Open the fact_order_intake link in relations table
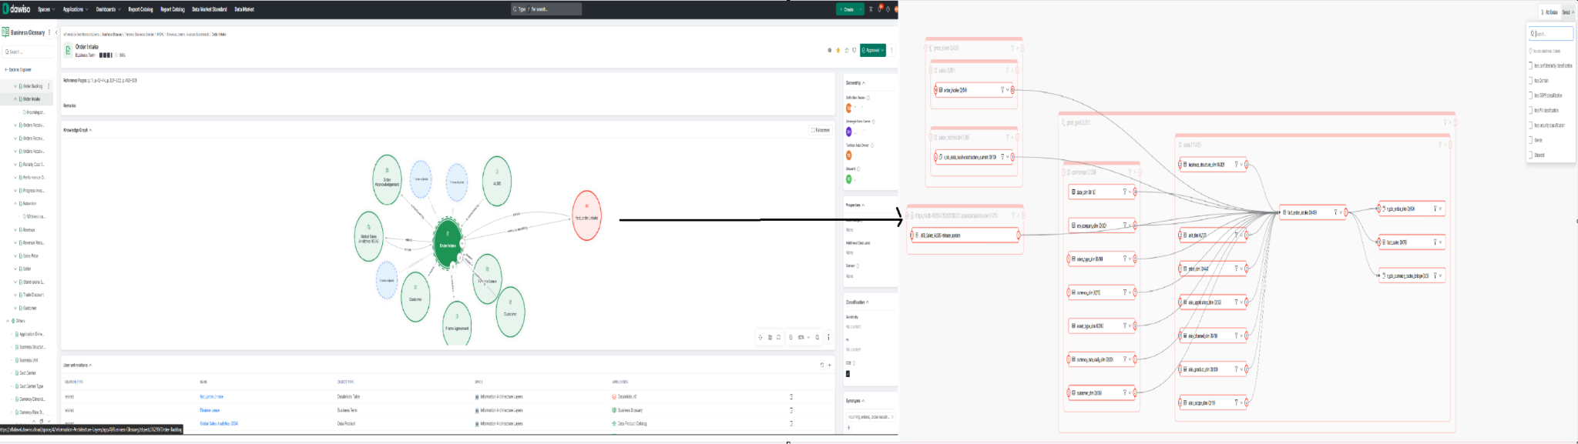 211,397
